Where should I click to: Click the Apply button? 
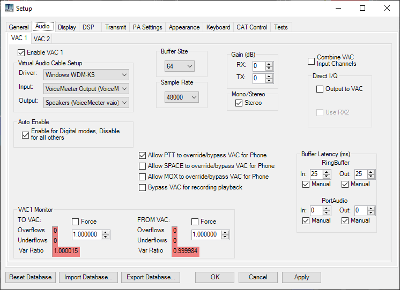tap(301, 277)
